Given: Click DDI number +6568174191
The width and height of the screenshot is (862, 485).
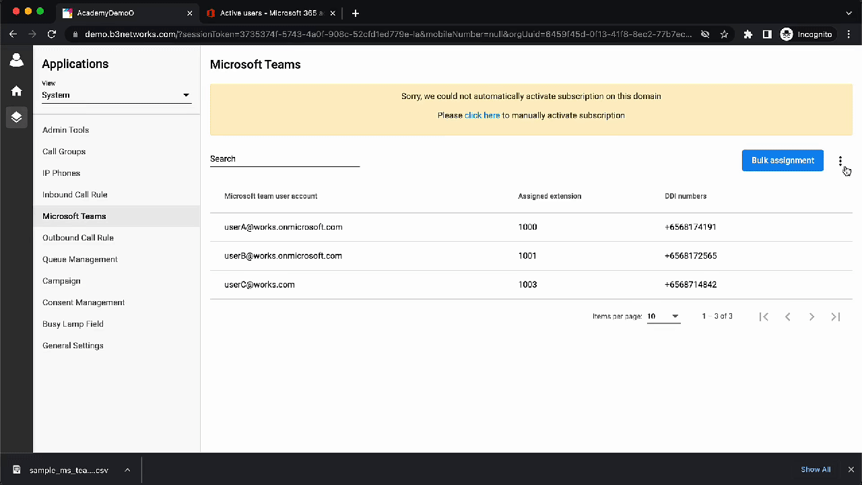Looking at the screenshot, I should (x=690, y=227).
